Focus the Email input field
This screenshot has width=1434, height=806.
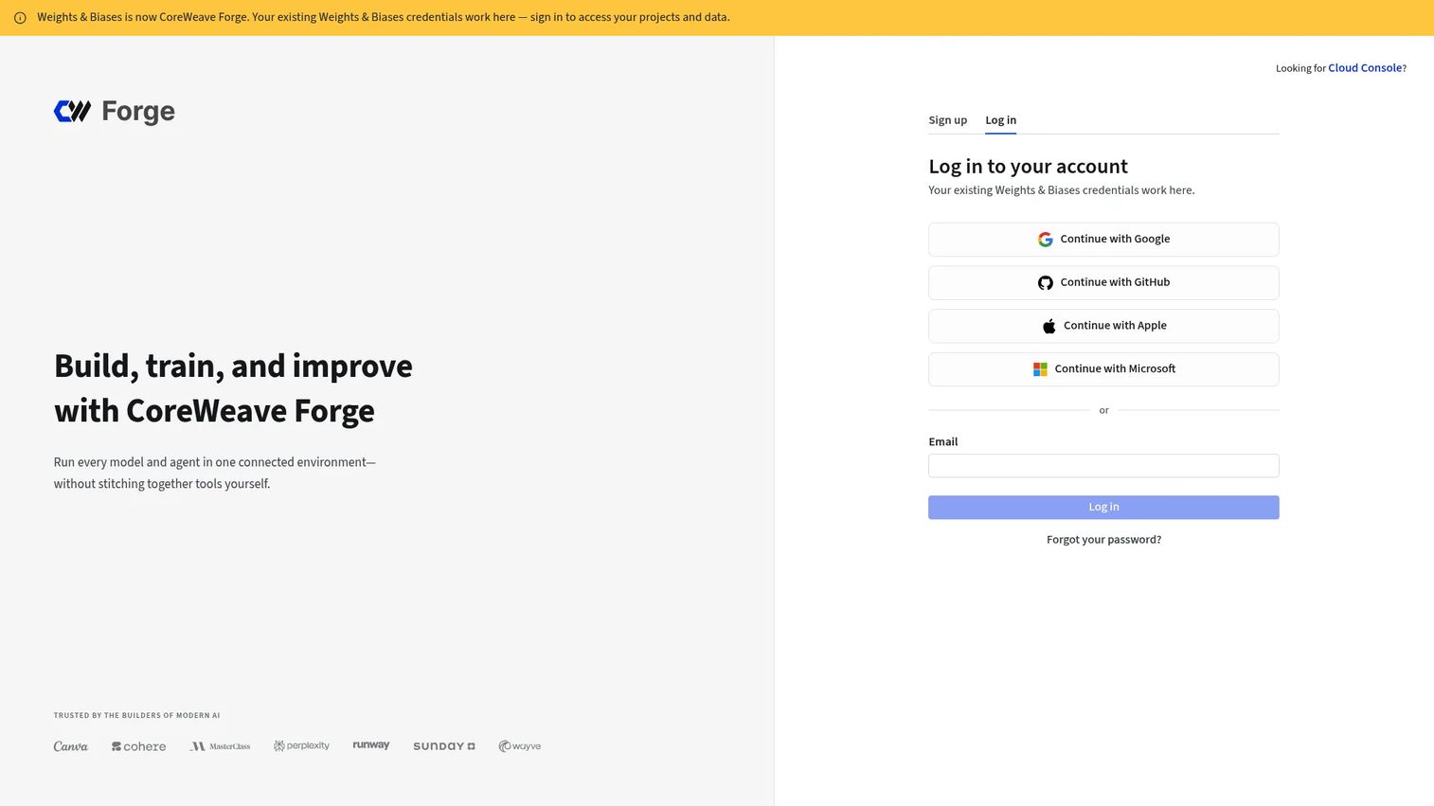(1103, 466)
